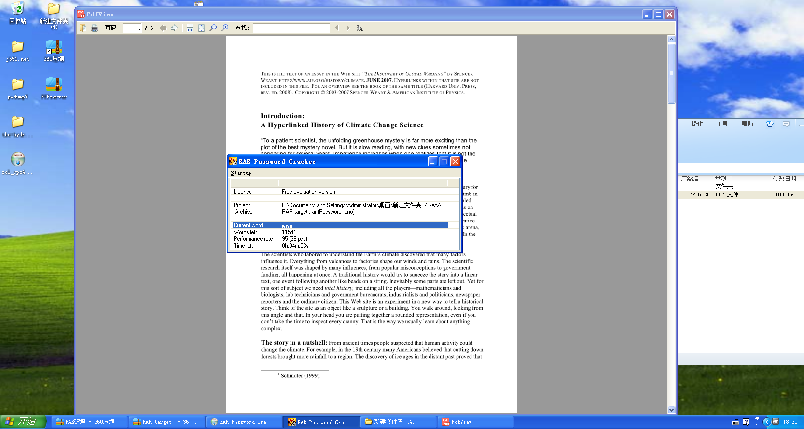Click the skin shirt icon in 360压缩
The height and width of the screenshot is (429, 804).
[x=770, y=124]
